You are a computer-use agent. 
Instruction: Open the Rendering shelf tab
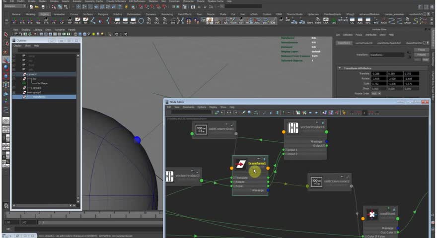(167, 14)
